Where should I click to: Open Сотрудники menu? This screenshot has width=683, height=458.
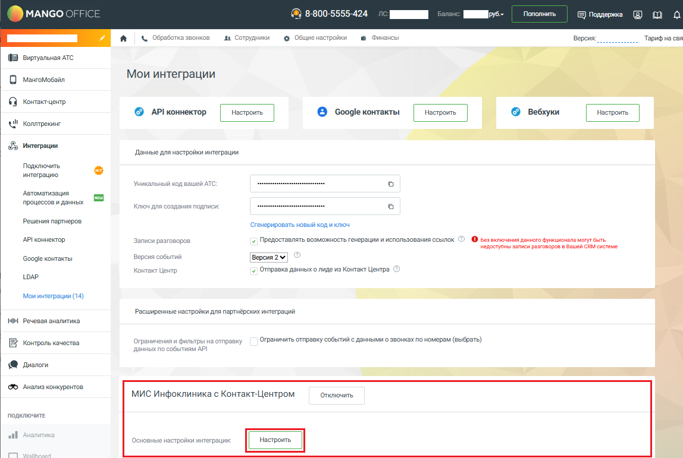click(247, 38)
